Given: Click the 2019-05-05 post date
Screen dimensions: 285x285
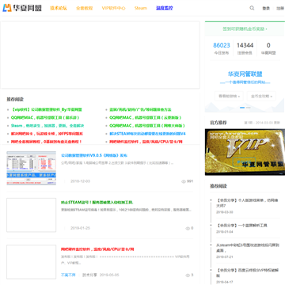Looking at the screenshot, I should click(x=109, y=275).
